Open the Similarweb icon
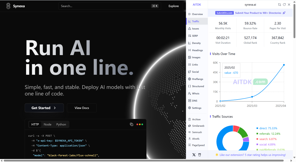This screenshot has width=296, height=162. [190, 126]
